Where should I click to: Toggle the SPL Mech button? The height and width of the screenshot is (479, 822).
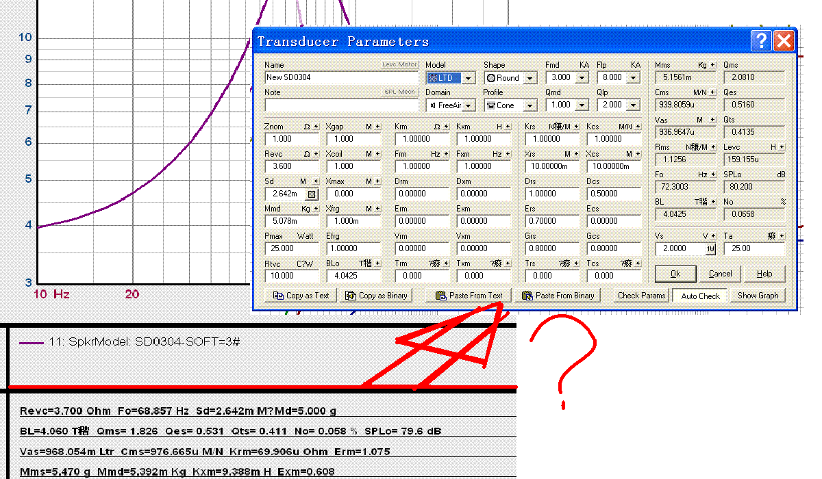(399, 92)
